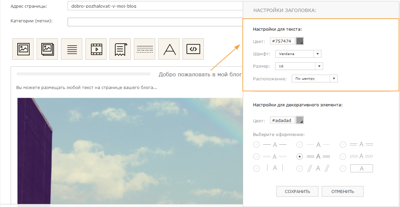The width and height of the screenshot is (400, 207).
Task: Pick the wavy line heading decoration
Action: [256, 157]
